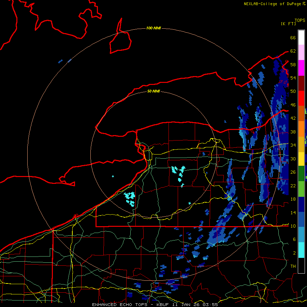This screenshot has height=307, width=307.
Task: Click the gold swatch near 34
Action: (301, 144)
